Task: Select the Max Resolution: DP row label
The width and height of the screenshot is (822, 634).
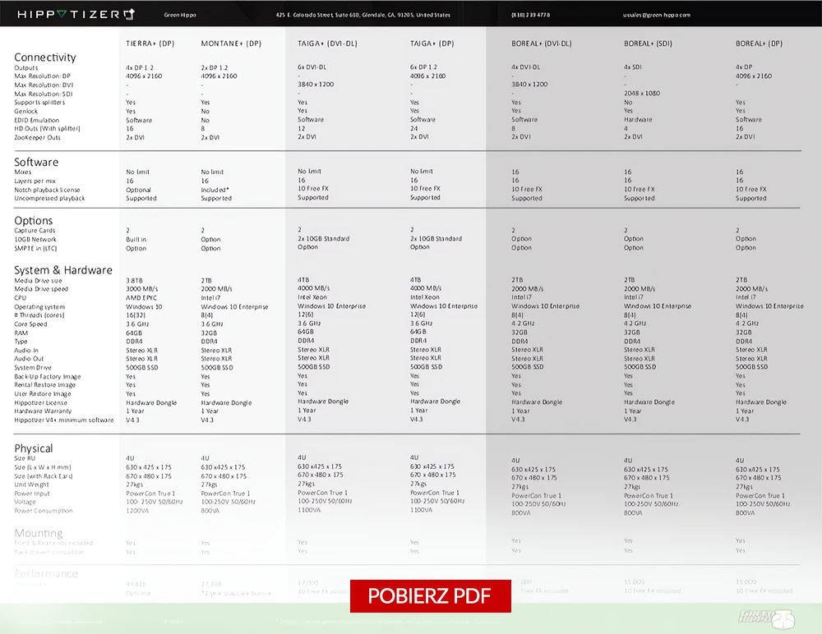Action: click(44, 76)
